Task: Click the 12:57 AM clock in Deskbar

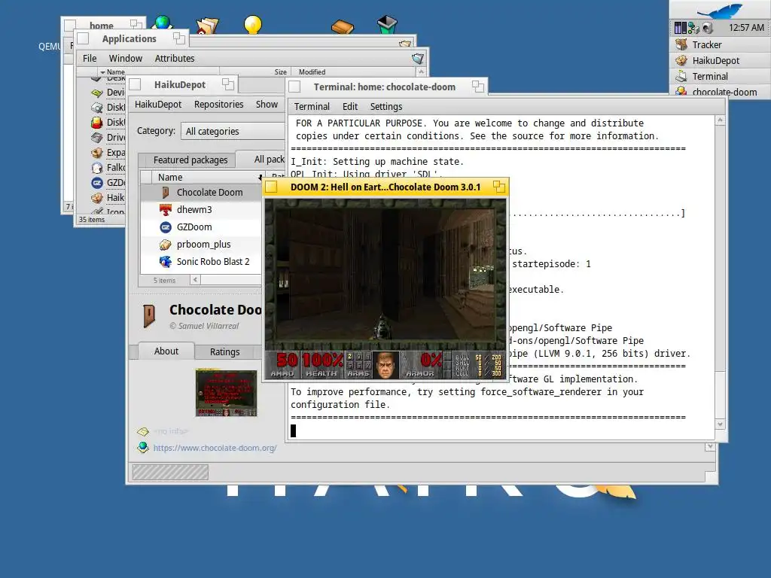Action: coord(746,28)
